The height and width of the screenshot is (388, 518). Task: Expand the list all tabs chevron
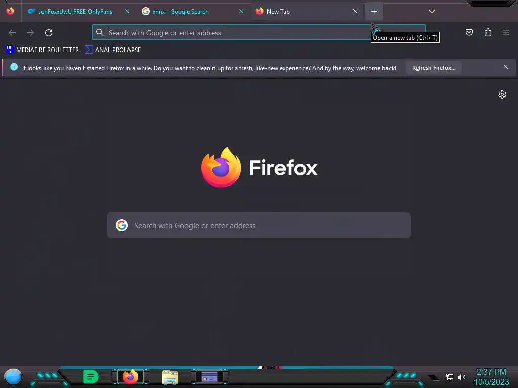click(x=432, y=11)
